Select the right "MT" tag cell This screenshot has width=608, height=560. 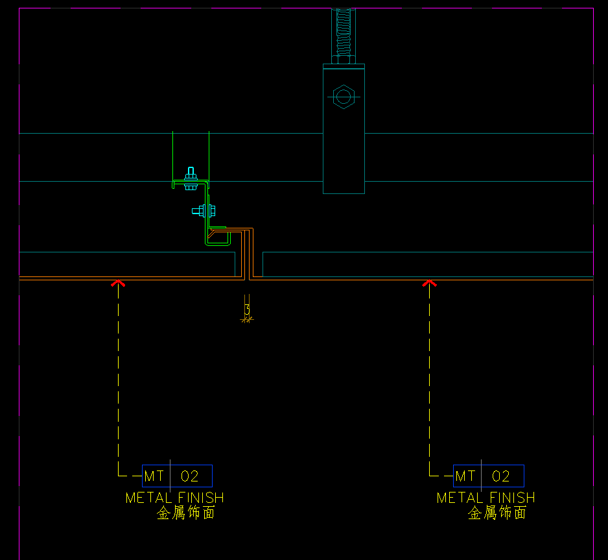tap(466, 476)
